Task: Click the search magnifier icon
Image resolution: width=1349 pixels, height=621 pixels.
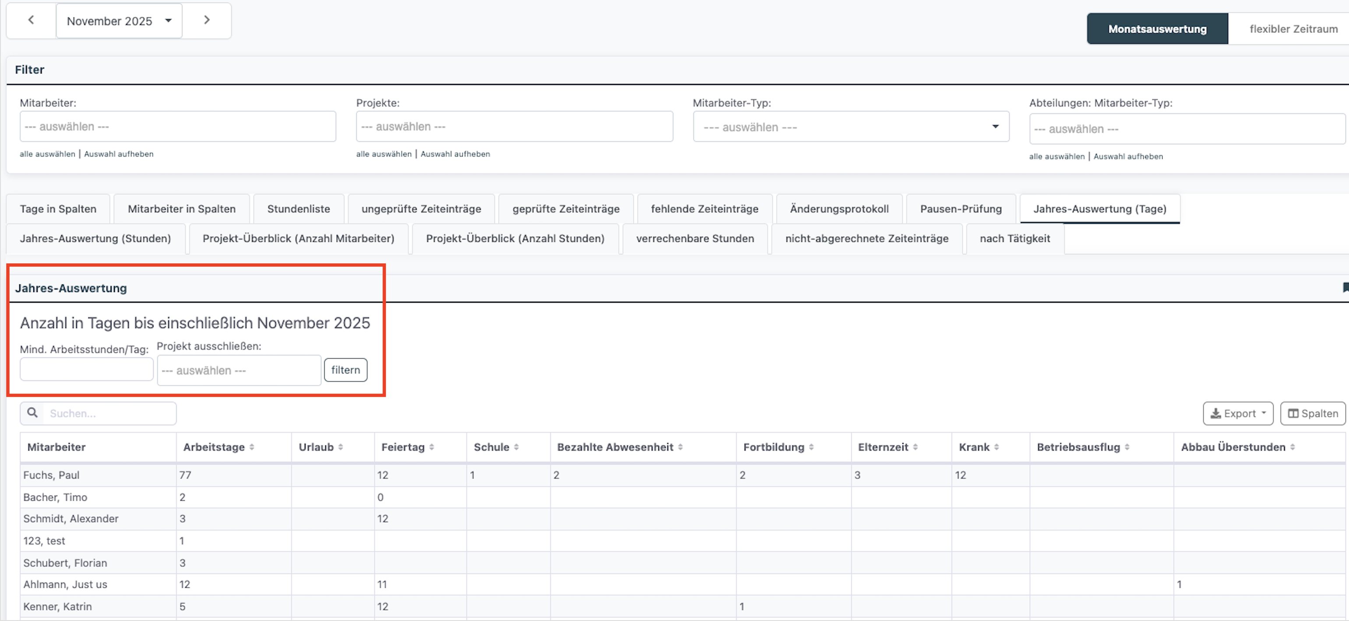Action: (x=32, y=413)
